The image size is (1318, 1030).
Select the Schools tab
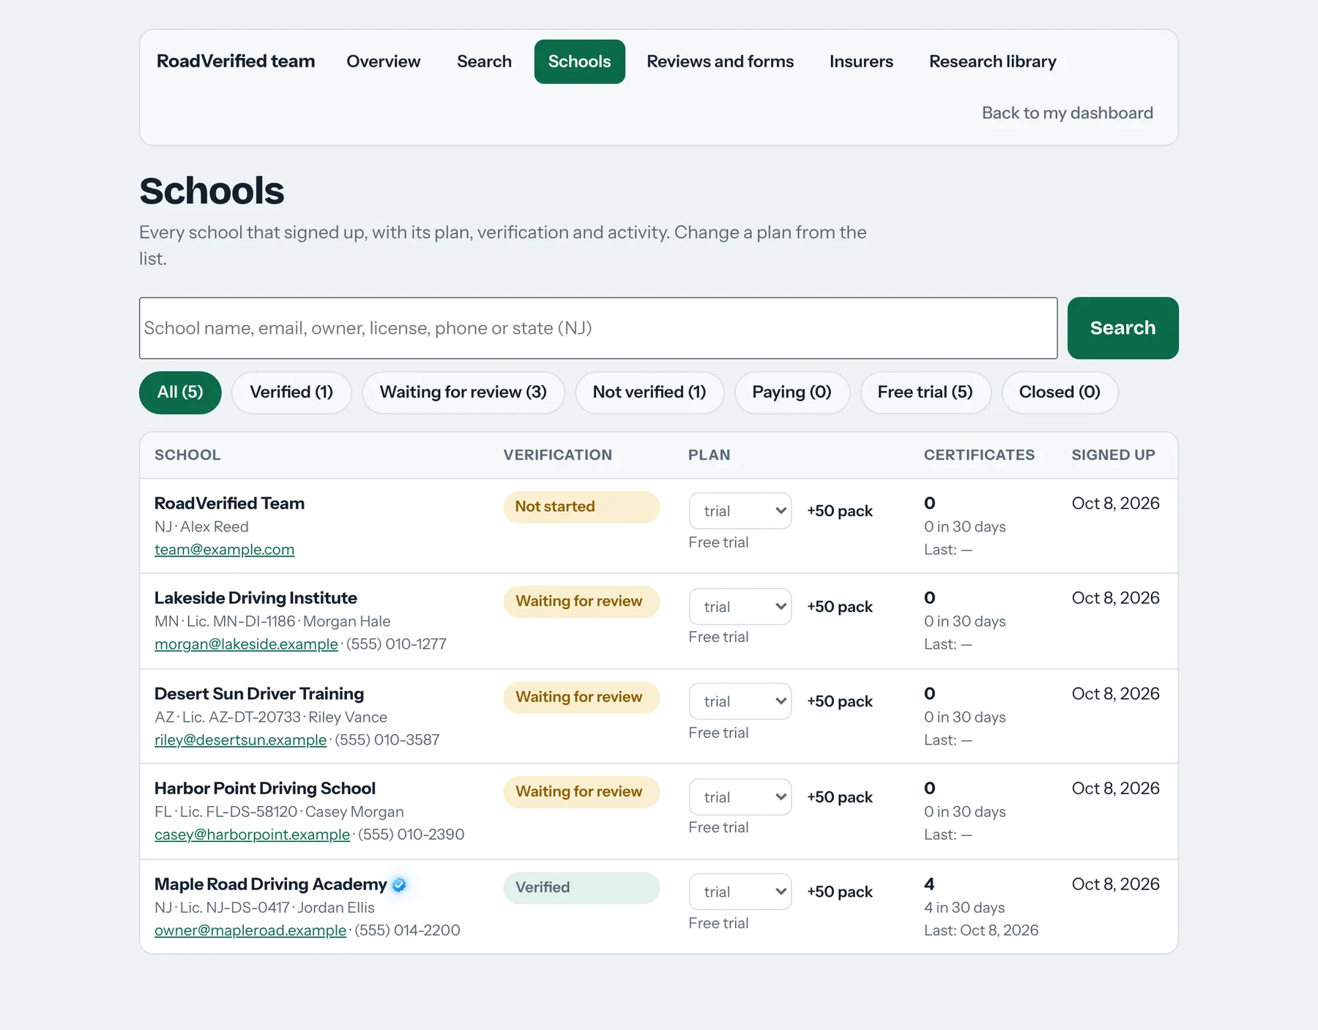(579, 61)
